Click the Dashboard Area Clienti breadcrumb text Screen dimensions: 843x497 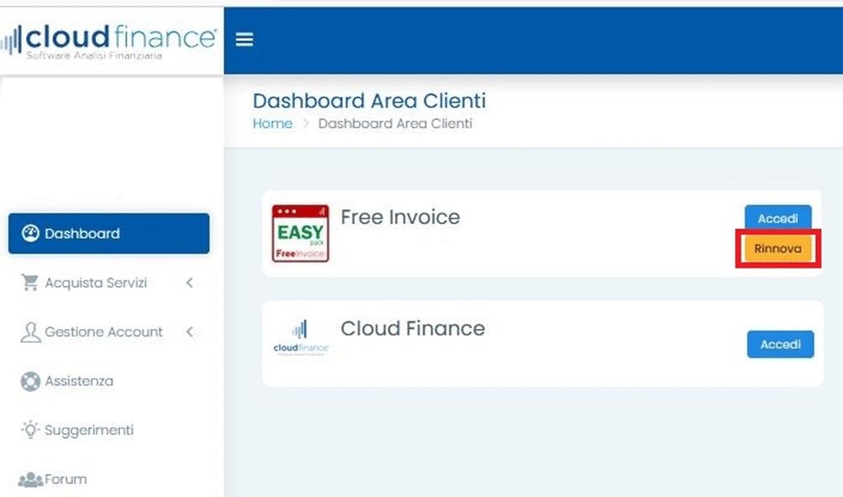(395, 123)
